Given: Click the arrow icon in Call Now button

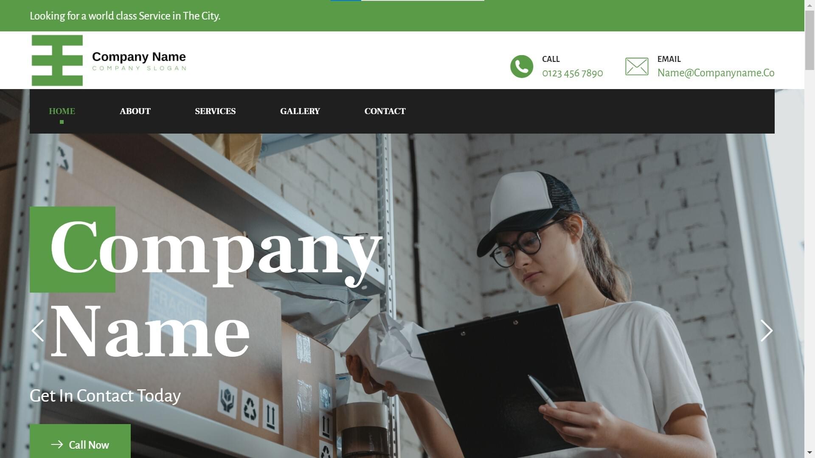Looking at the screenshot, I should coord(57,444).
